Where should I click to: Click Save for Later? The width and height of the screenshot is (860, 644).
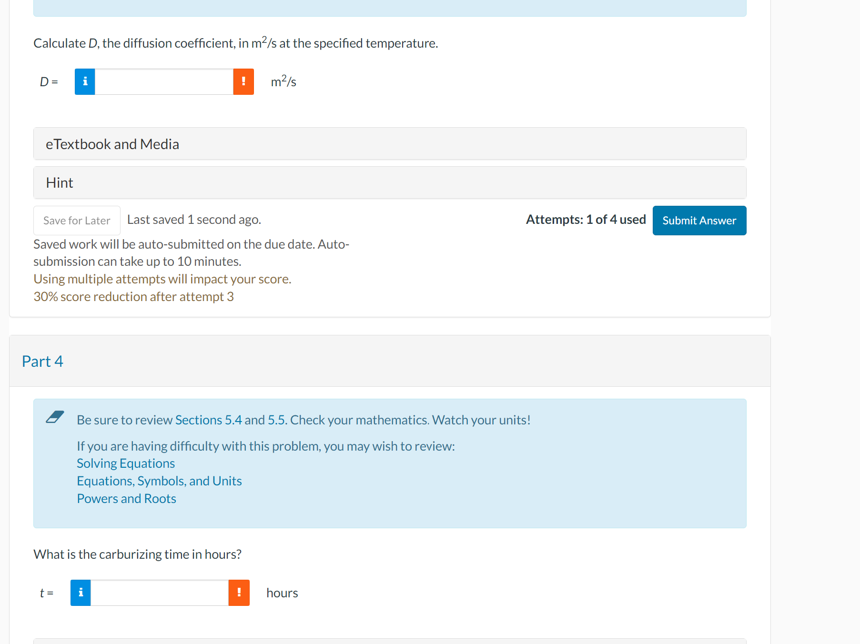click(76, 220)
